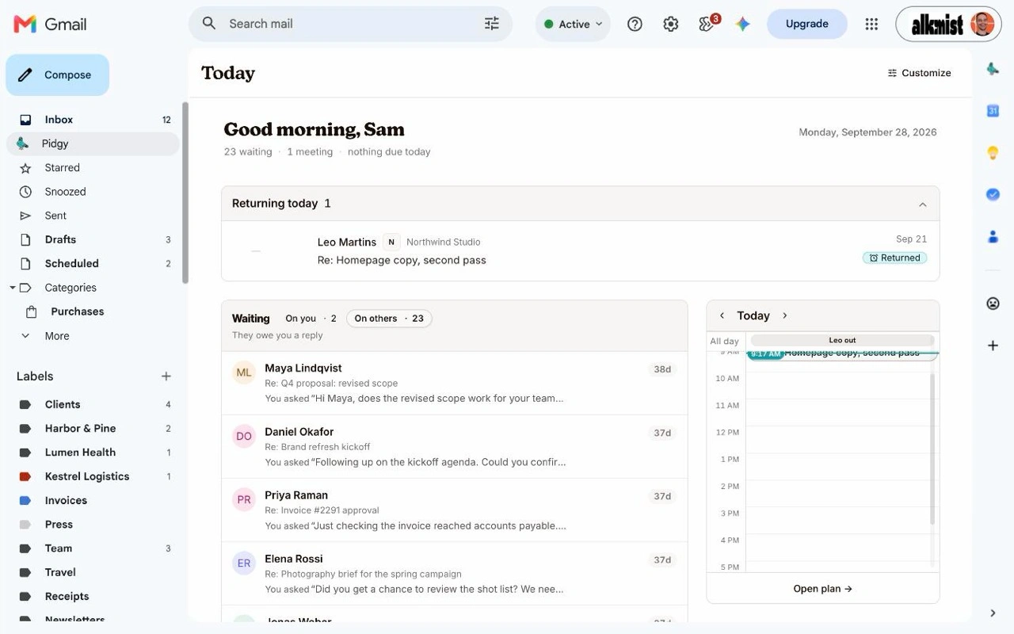Image resolution: width=1014 pixels, height=634 pixels.
Task: Open the extension icon with badge 3
Action: (x=707, y=23)
